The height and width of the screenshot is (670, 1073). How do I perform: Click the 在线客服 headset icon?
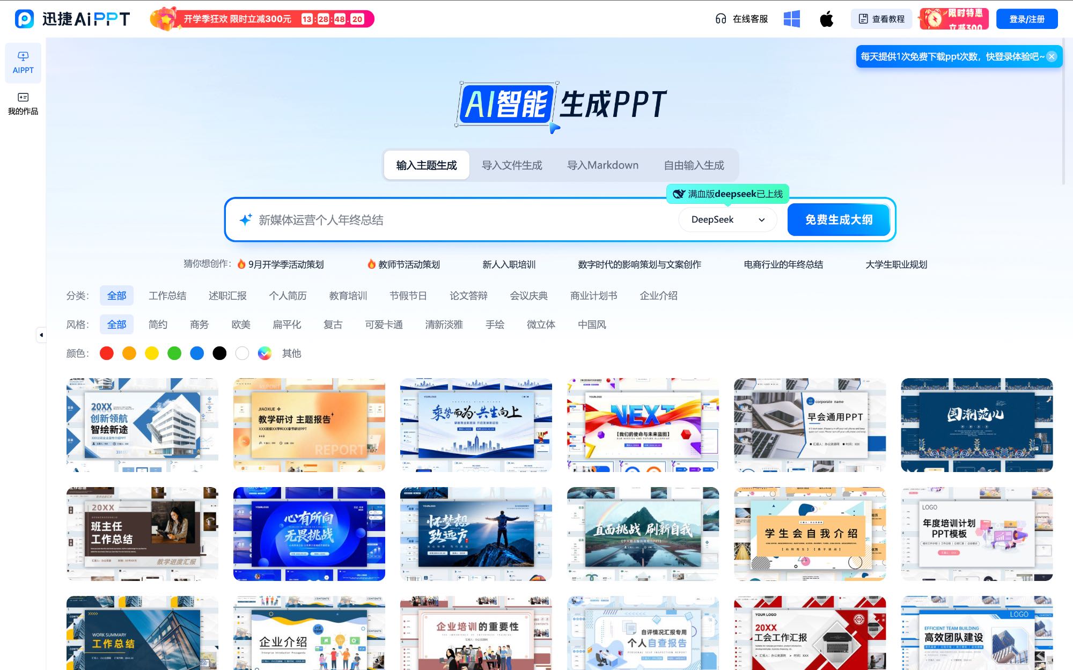coord(721,19)
